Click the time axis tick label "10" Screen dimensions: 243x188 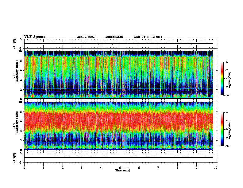pos(216,168)
